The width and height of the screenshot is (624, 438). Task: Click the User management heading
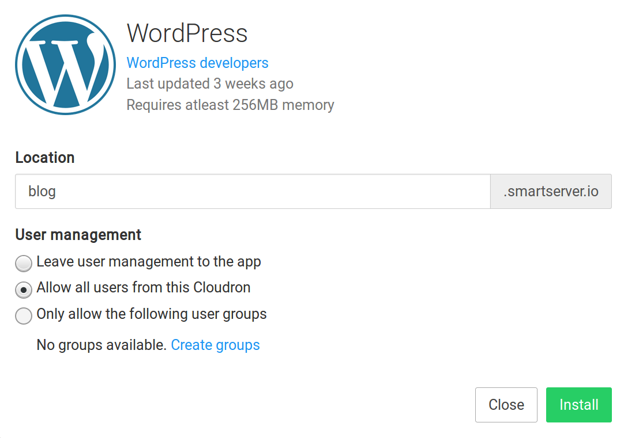click(x=78, y=235)
